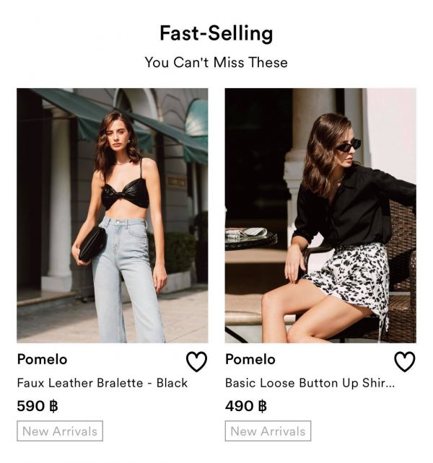The height and width of the screenshot is (463, 433).
Task: Click the 590 ฿ price
Action: [37, 406]
